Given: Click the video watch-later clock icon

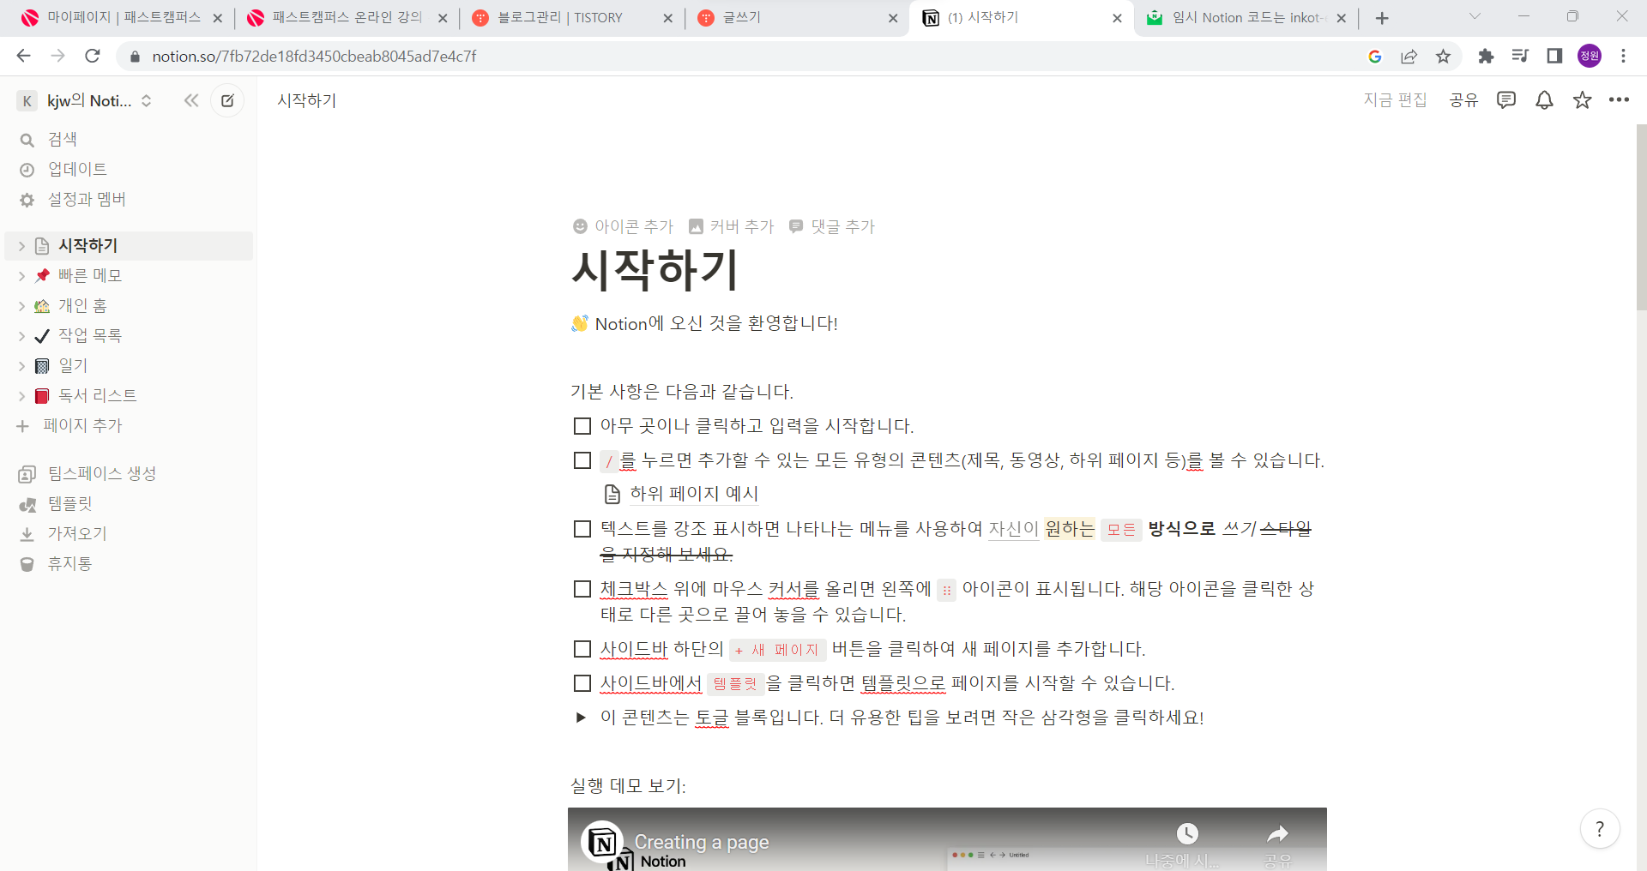Looking at the screenshot, I should (1186, 834).
